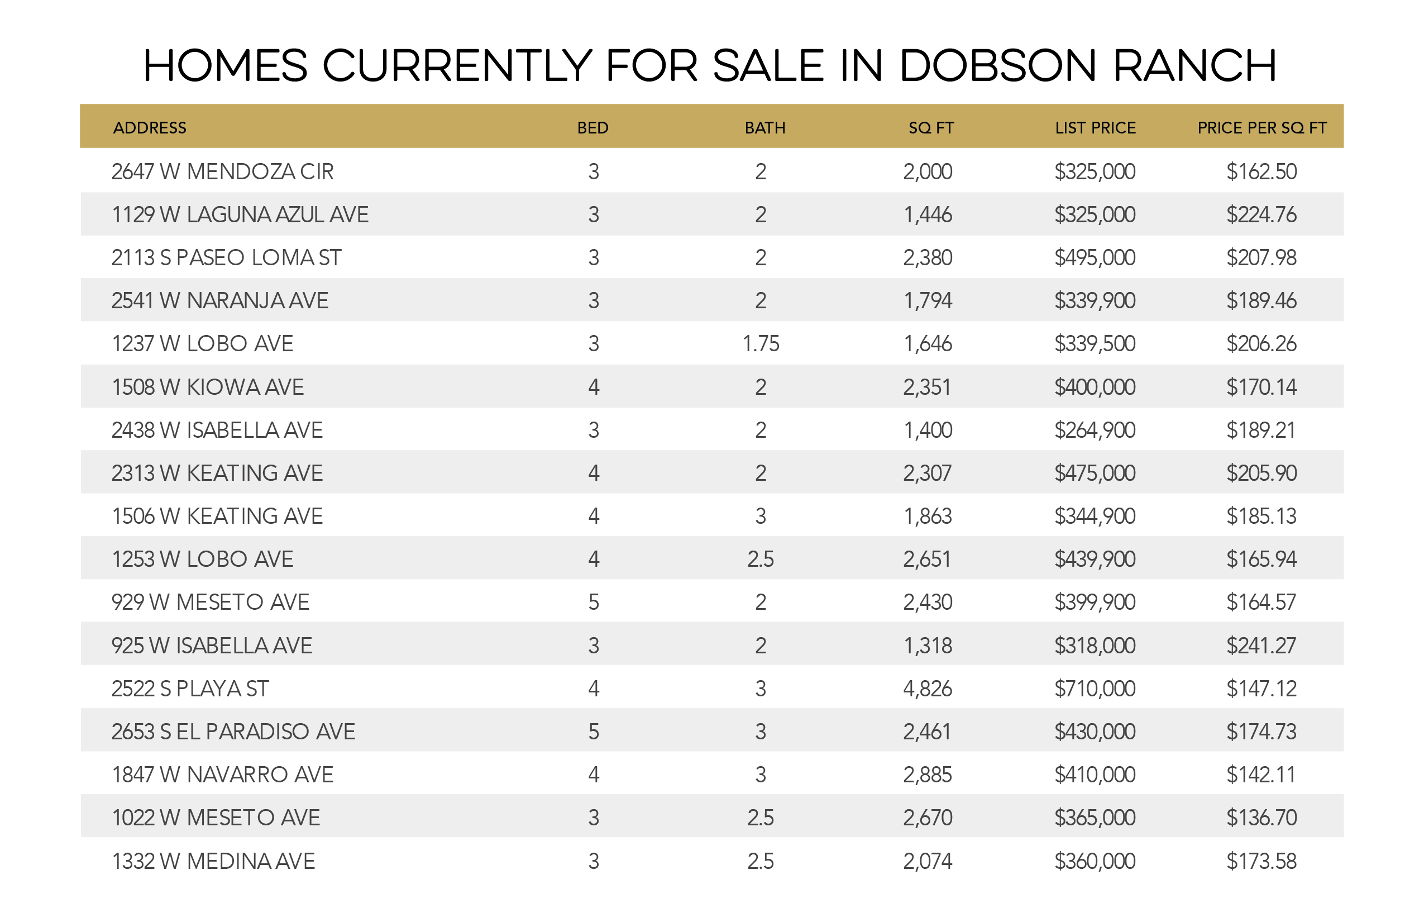The image size is (1424, 913).
Task: Click the page title about Dobson Ranch
Action: click(x=710, y=65)
